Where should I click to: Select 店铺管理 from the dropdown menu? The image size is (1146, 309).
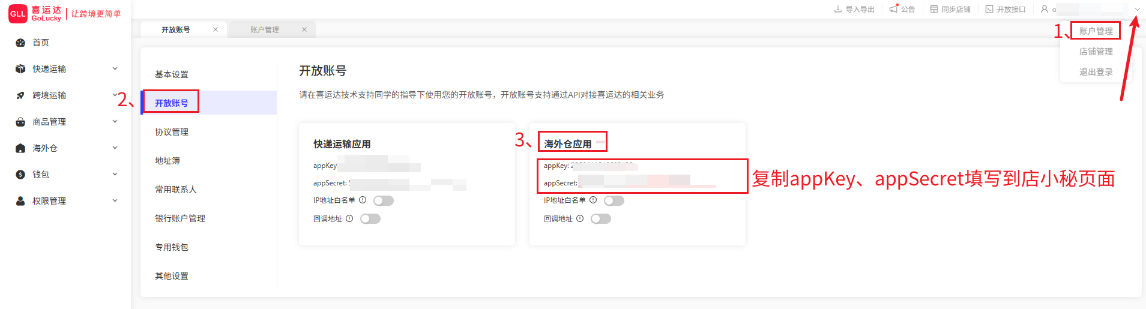(x=1096, y=52)
